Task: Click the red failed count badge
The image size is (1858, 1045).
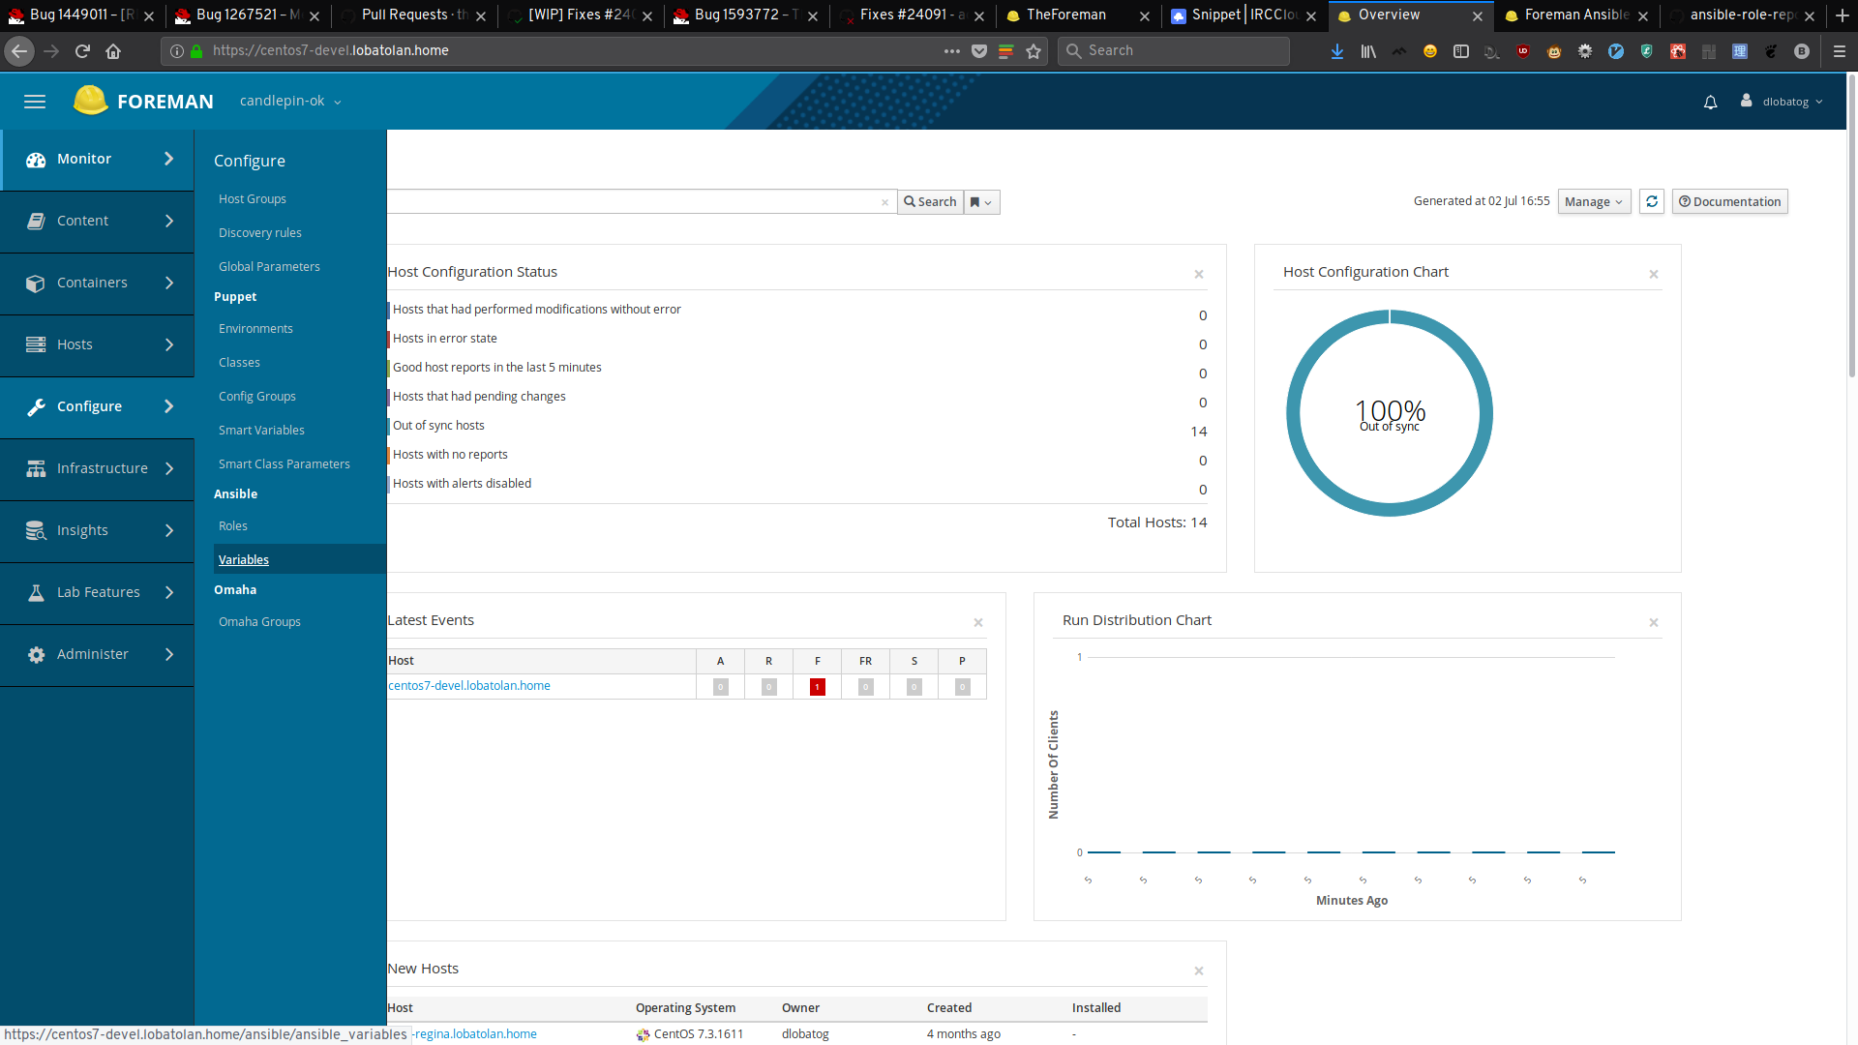Action: tap(818, 687)
